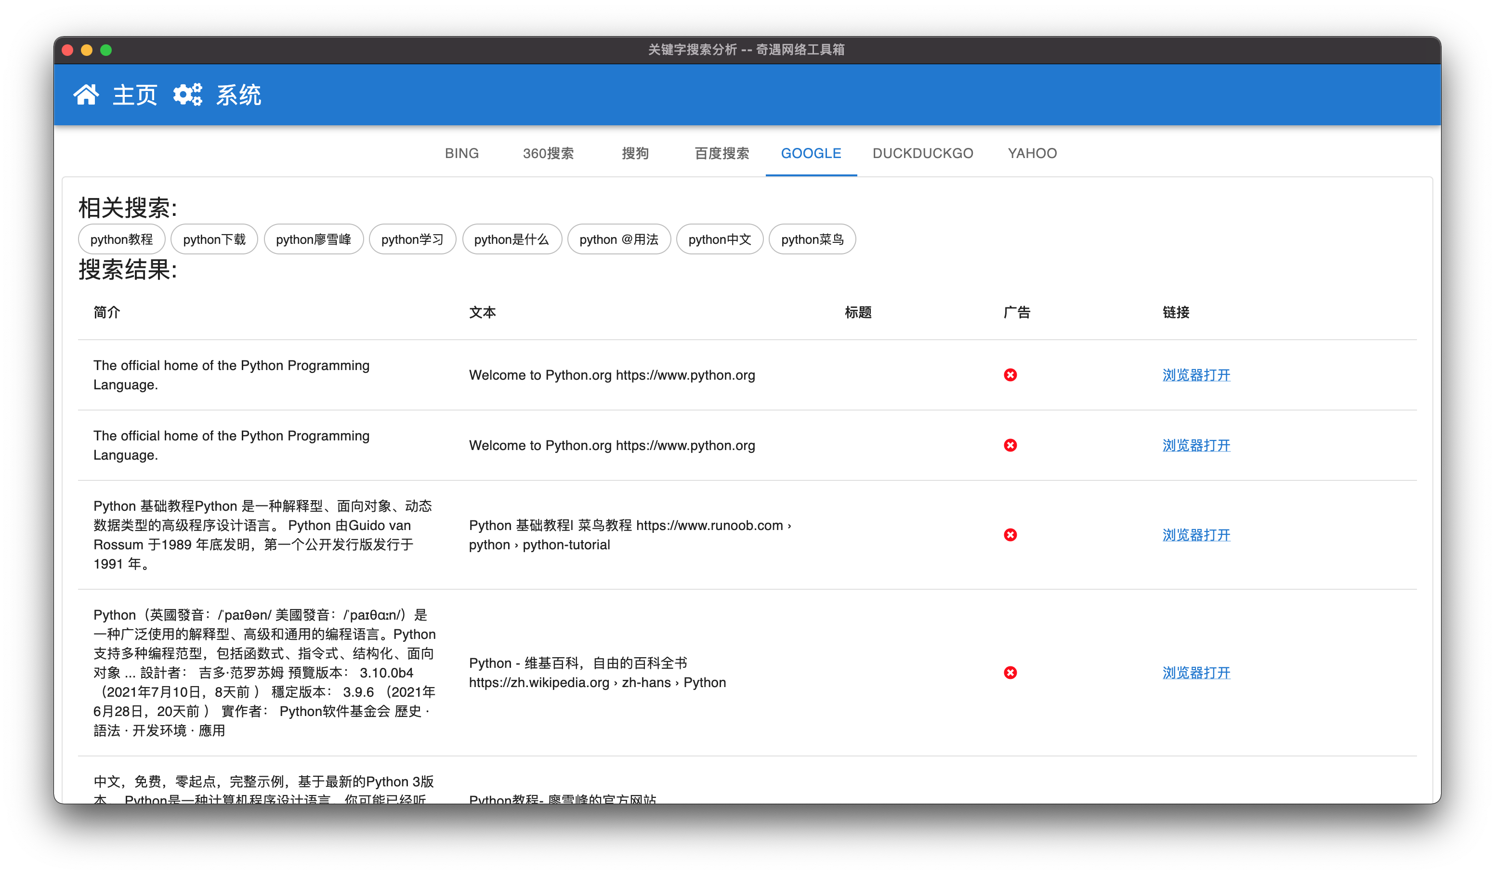Switch to the BING tab
The width and height of the screenshot is (1495, 875).
point(461,153)
